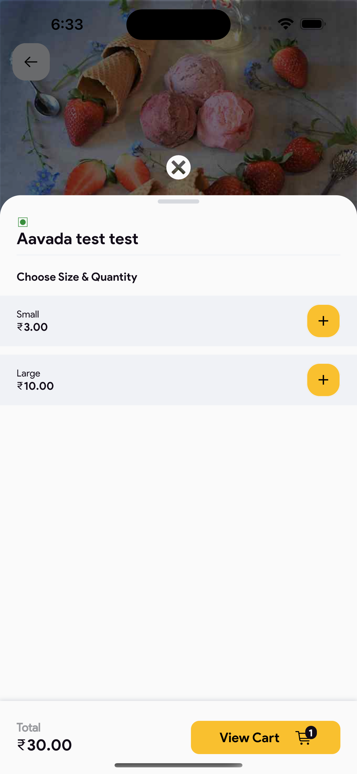Tap the Large price label ₹10.00
The height and width of the screenshot is (774, 357).
pos(35,386)
